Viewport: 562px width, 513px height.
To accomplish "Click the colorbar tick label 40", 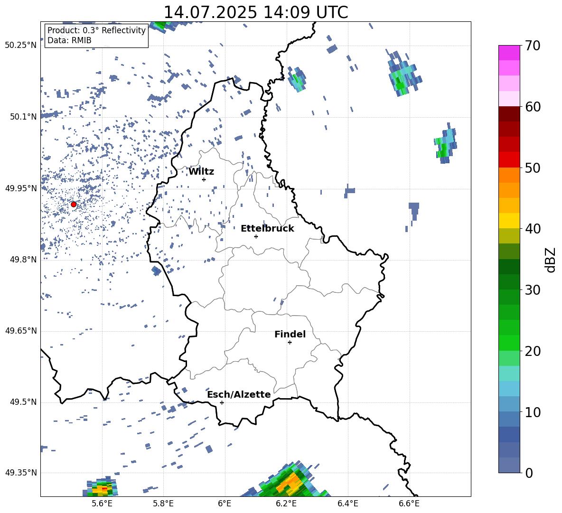I will [533, 229].
